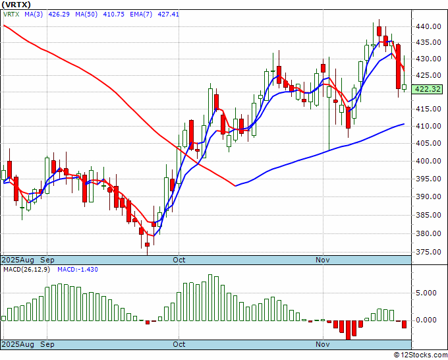The image size is (448, 360).
Task: Click the MA(50) value 410.75
Action: point(113,14)
